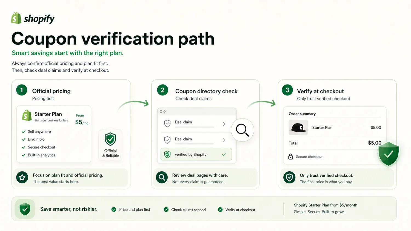Click the $5.00 Total amount
411x231 pixels.
(x=375, y=143)
